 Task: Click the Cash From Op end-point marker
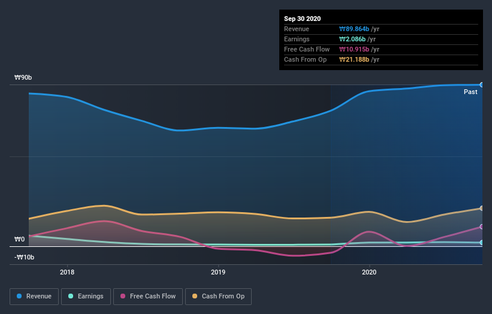[482, 209]
